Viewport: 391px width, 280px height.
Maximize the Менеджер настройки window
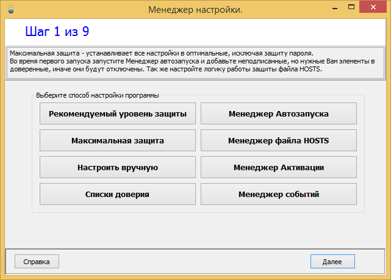[351, 7]
